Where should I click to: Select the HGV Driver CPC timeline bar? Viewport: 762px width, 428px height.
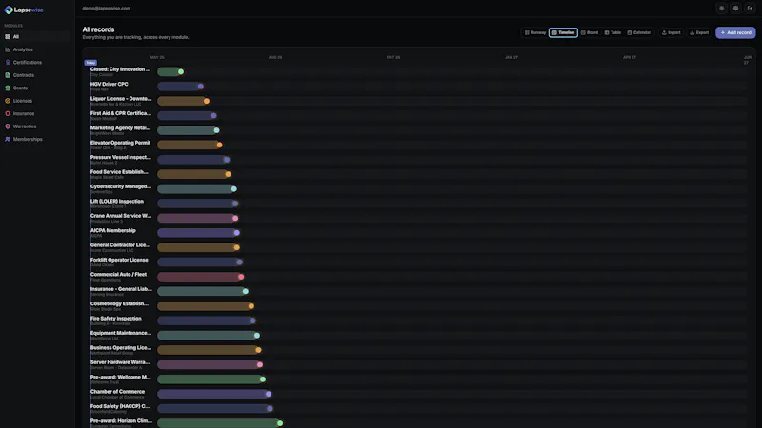tap(180, 87)
